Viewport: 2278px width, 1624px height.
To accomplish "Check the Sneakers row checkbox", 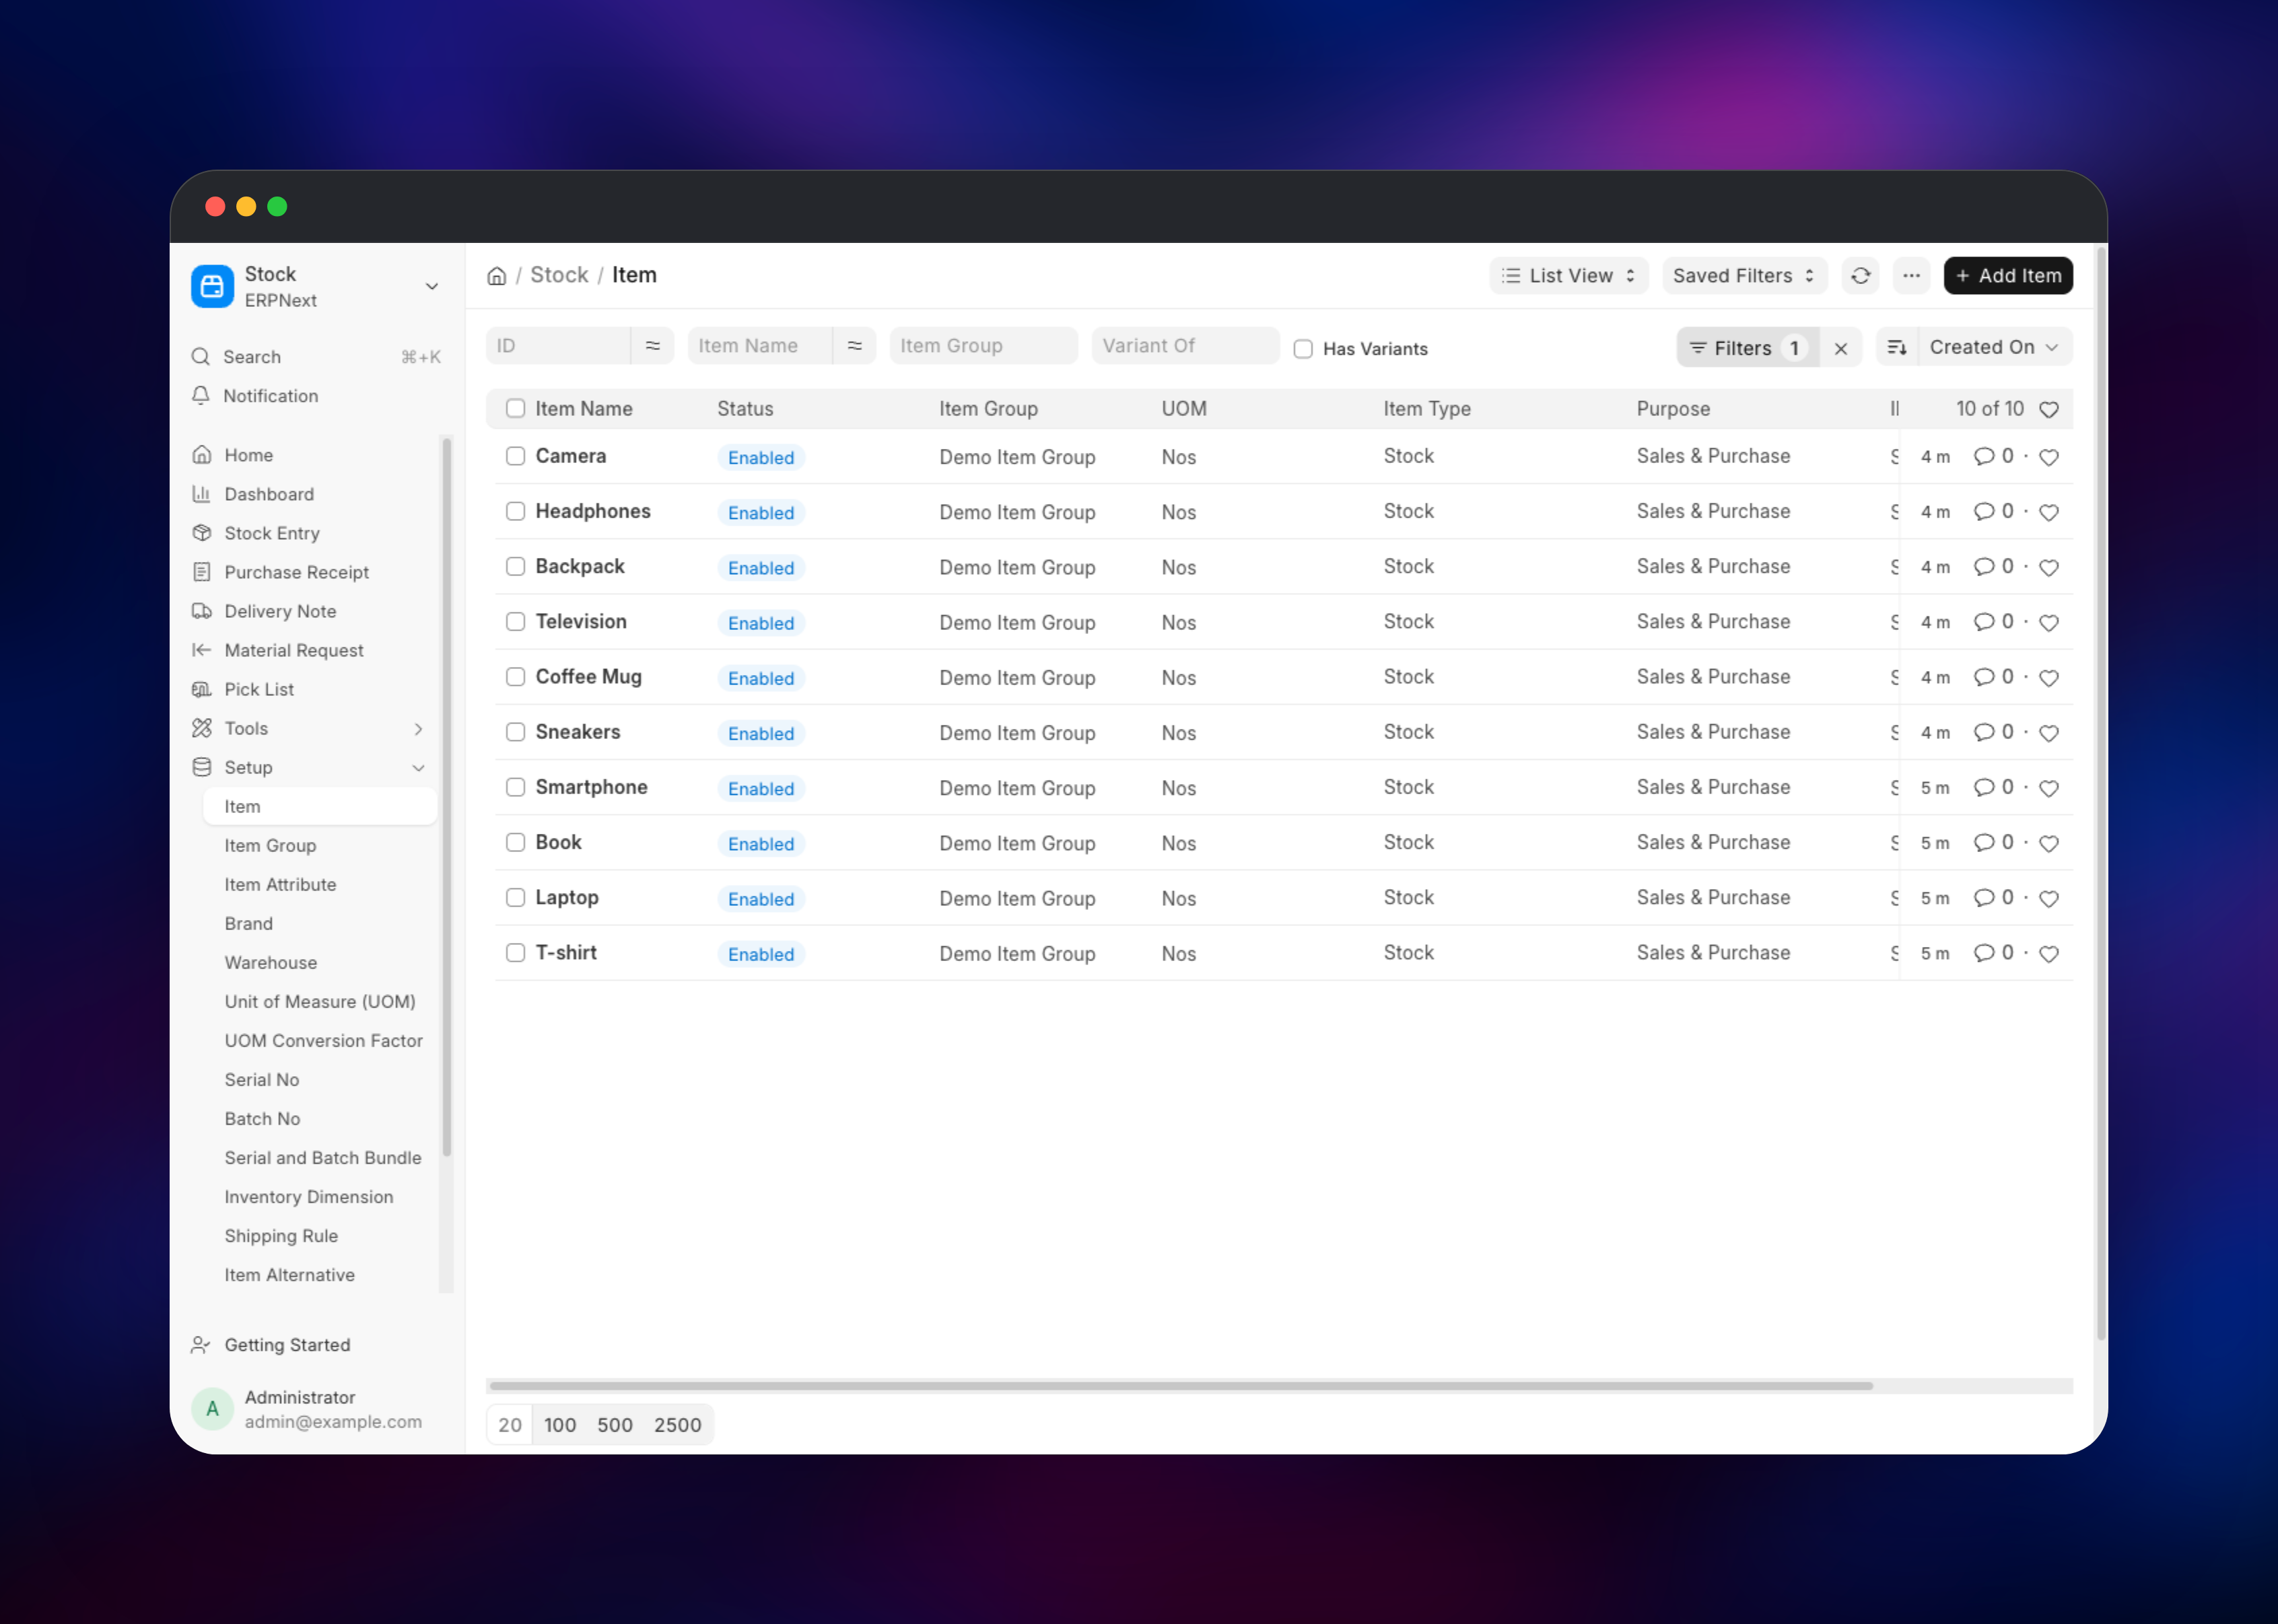I will click(x=515, y=732).
